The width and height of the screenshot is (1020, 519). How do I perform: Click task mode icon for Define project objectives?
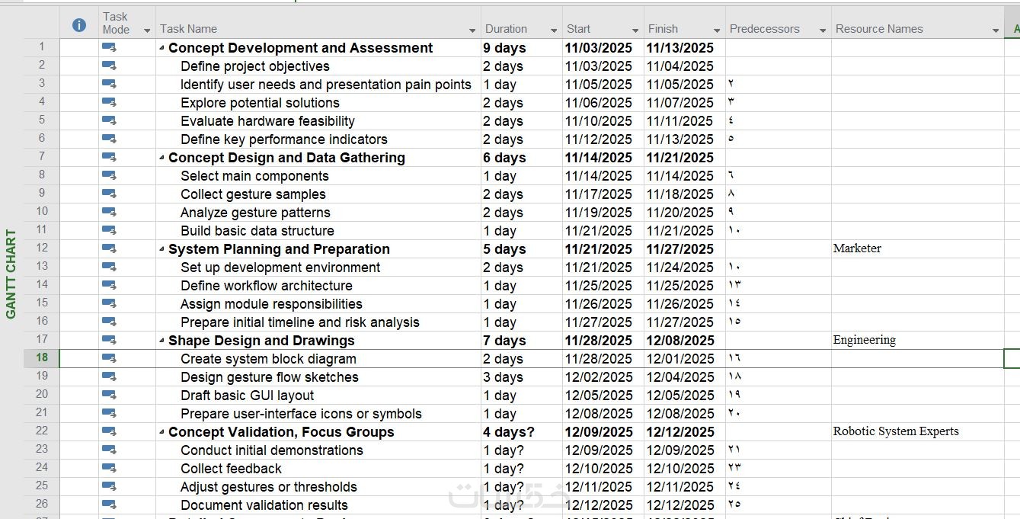109,66
